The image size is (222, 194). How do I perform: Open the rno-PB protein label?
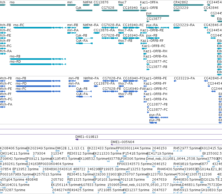pos(21,78)
